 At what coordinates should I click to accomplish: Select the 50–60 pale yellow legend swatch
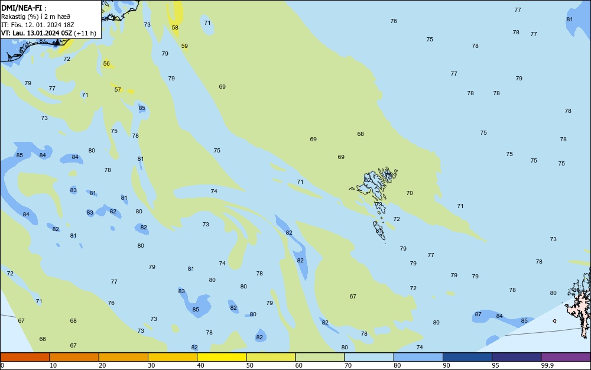tap(271, 357)
